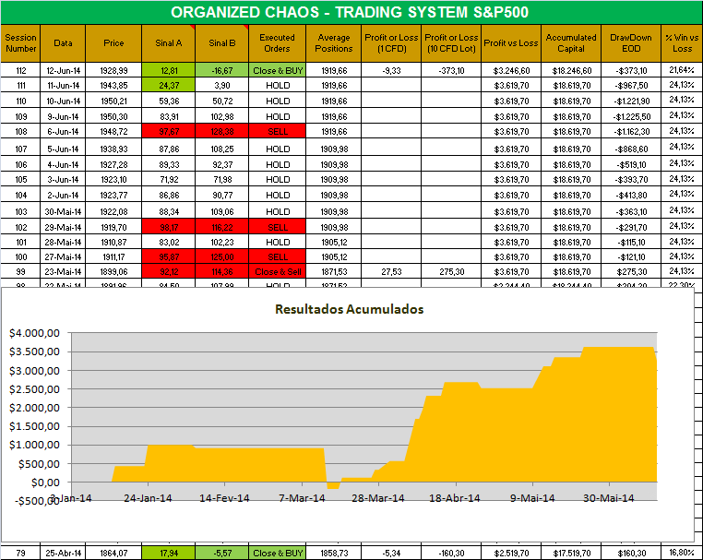Click the profit cell 27,53
This screenshot has height=560, width=703.
coord(391,272)
